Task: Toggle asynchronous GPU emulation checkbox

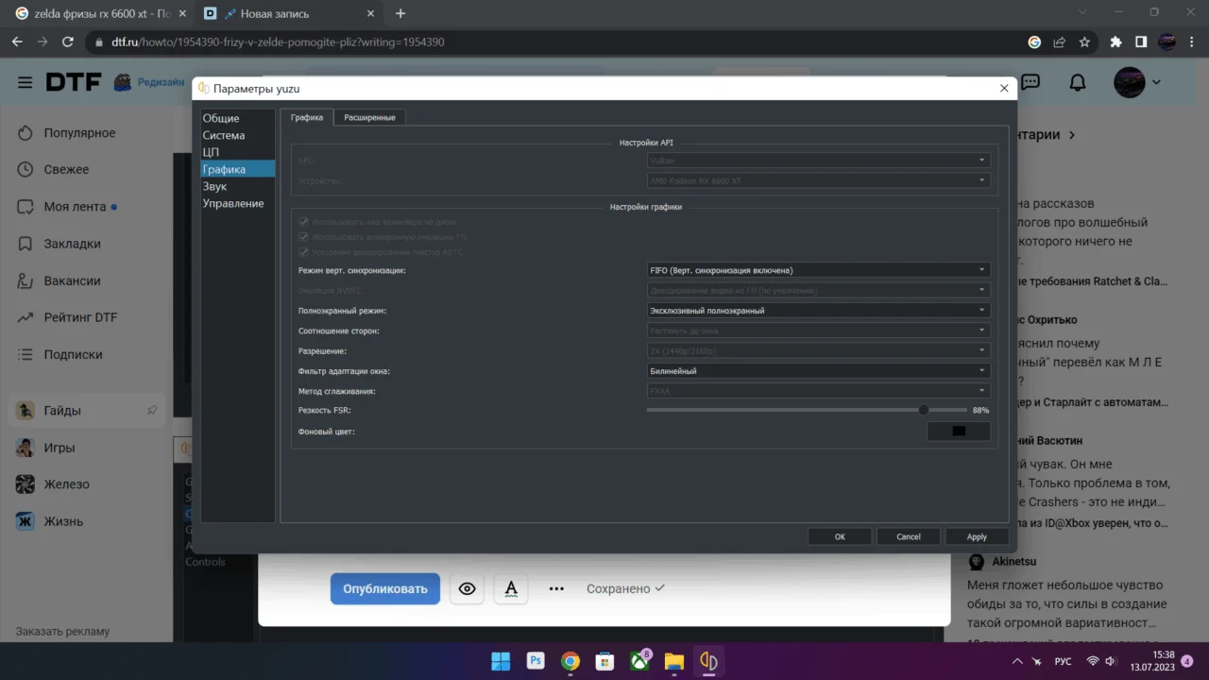Action: 304,237
